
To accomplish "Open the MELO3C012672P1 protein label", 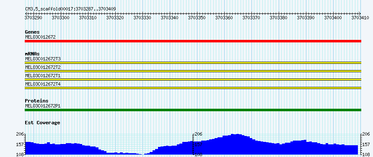I will [x=43, y=106].
